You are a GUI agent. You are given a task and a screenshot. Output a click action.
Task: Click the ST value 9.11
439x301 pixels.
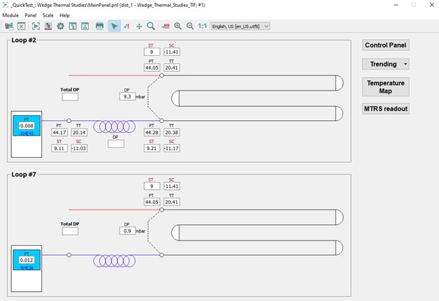coord(59,148)
